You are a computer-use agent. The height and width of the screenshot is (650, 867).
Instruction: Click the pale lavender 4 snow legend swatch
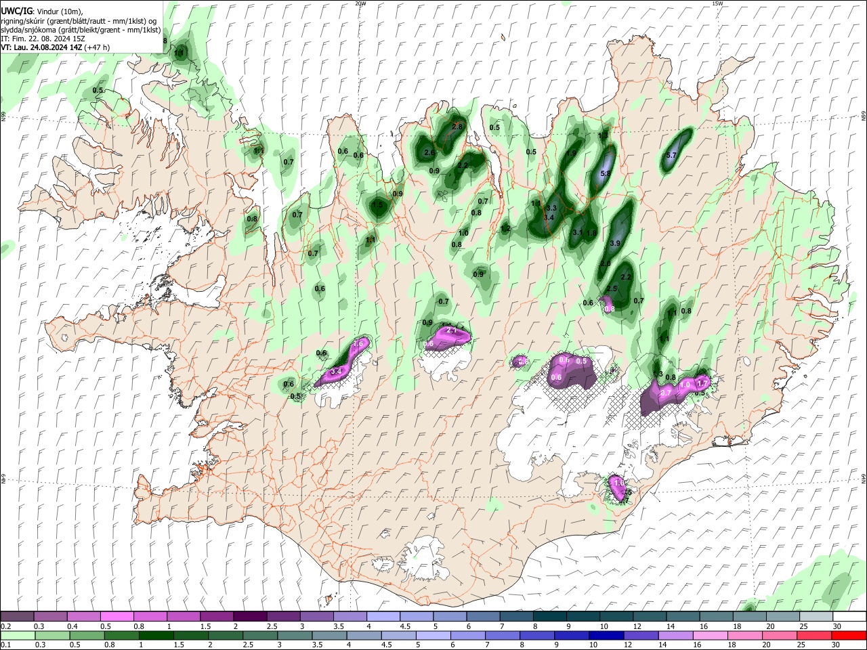[x=382, y=617]
